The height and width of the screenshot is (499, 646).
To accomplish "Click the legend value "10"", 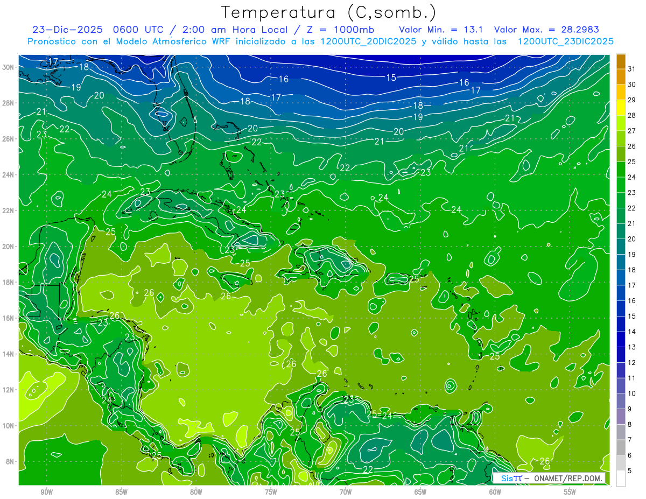I will click(632, 393).
